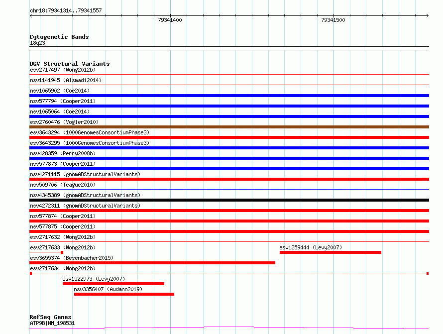Screen dimensions: 443x334
Task: Click the red bar under esv1259444
Action: pyautogui.click(x=331, y=252)
